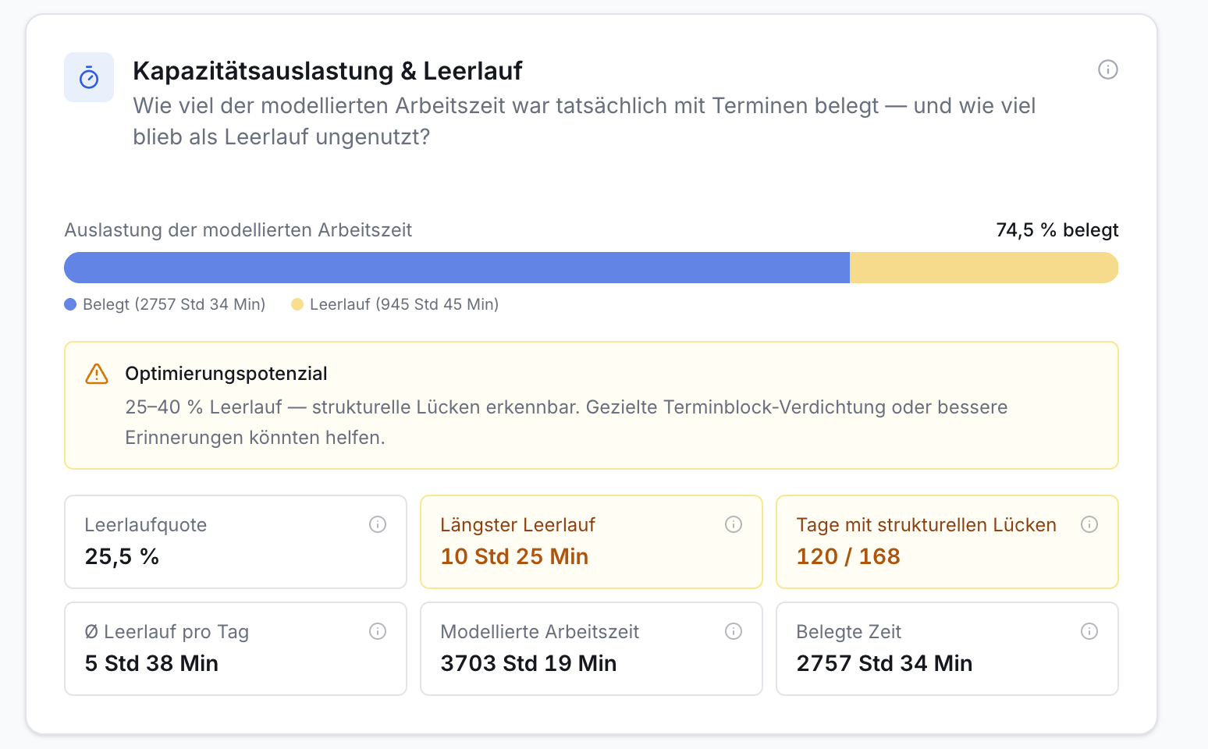Click the 'Belegte Zeit' tile label
This screenshot has width=1208, height=749.
click(848, 632)
